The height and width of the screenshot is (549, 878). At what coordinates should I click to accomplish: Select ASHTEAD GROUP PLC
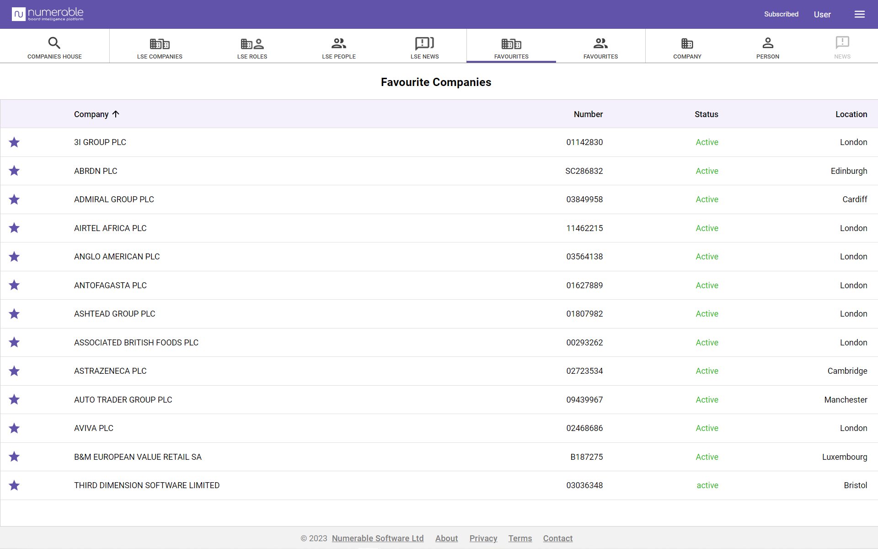tap(114, 314)
